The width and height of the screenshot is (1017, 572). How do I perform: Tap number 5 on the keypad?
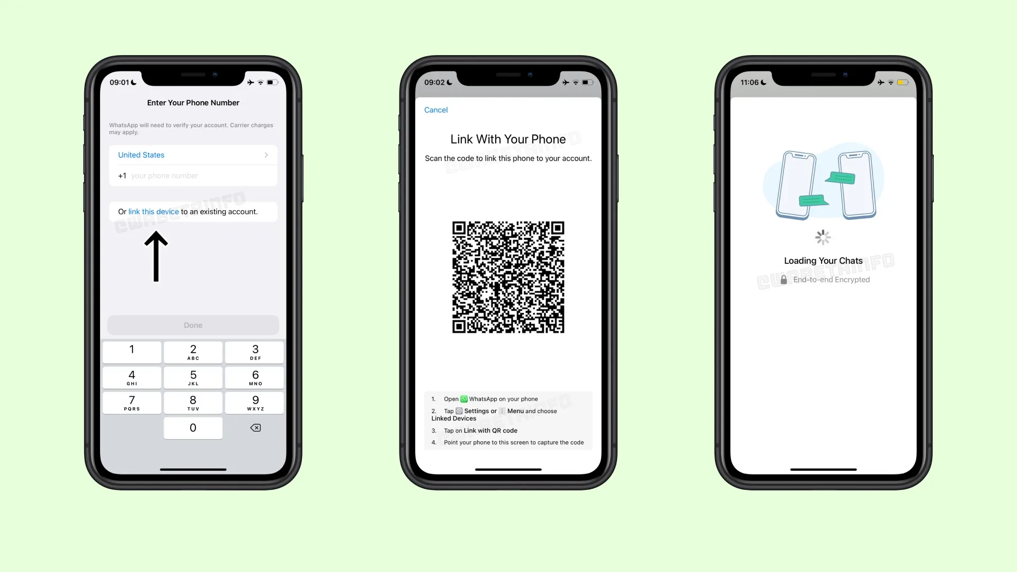tap(193, 377)
